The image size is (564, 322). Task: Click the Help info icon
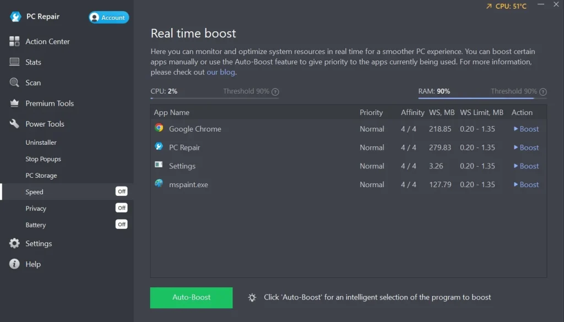(x=14, y=264)
